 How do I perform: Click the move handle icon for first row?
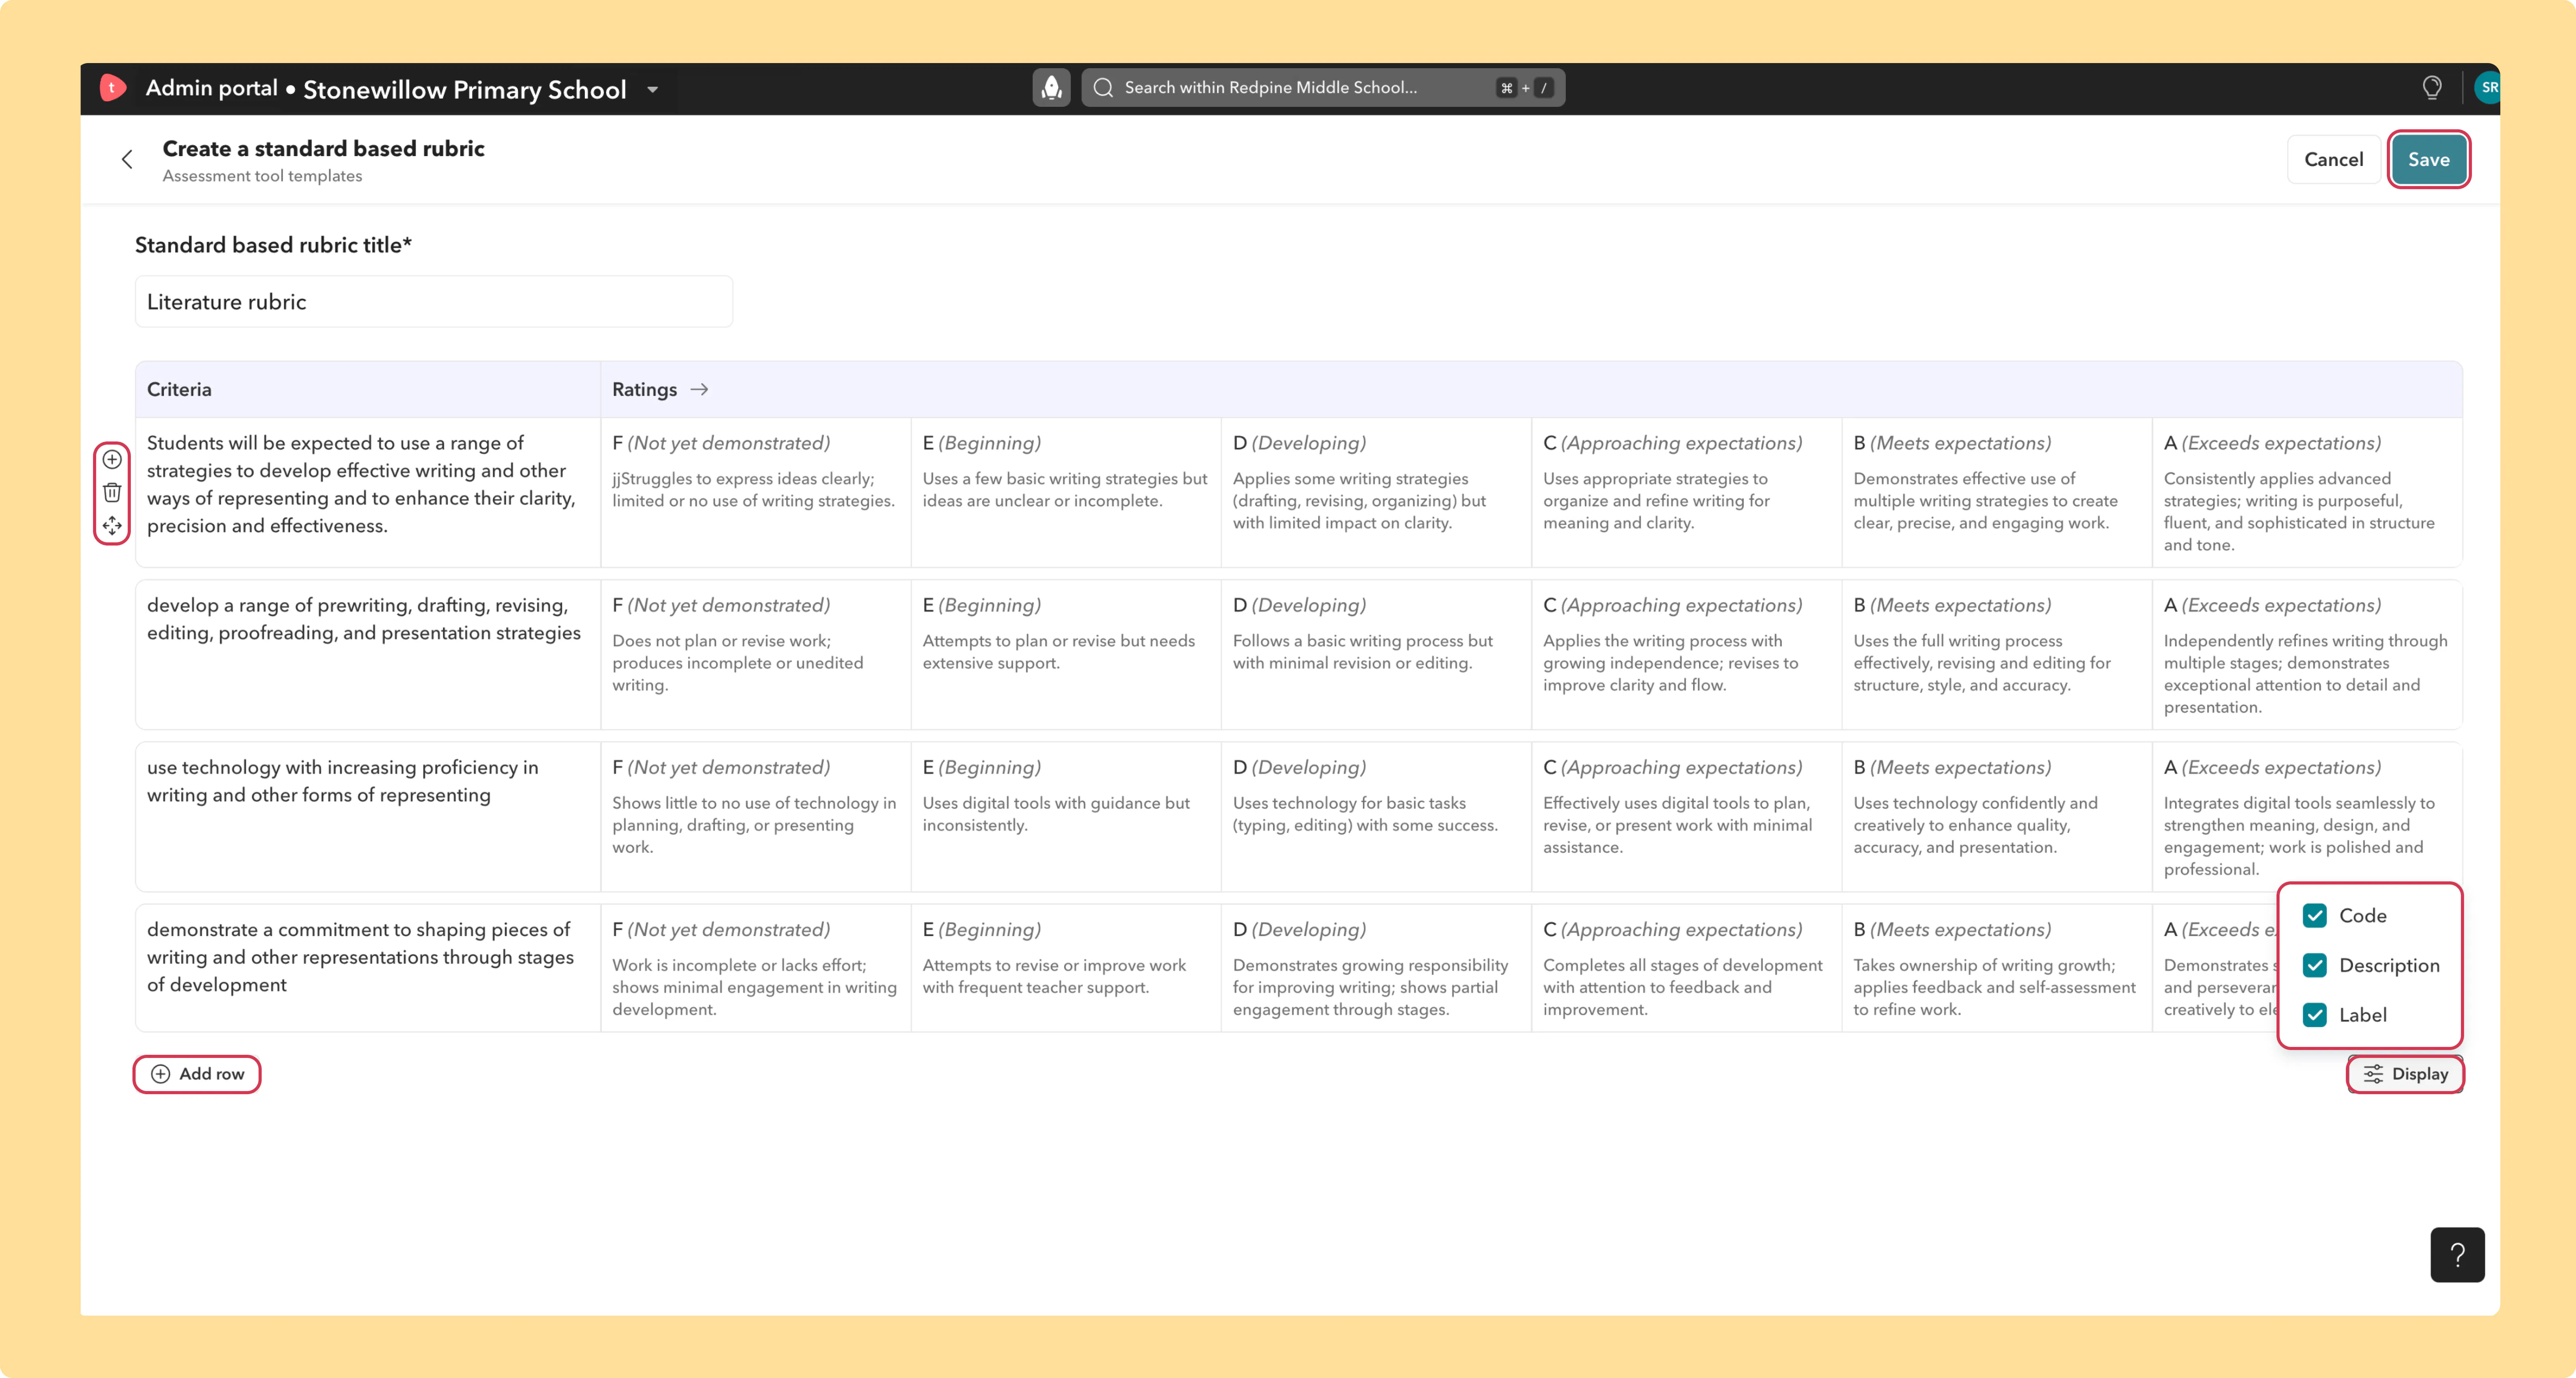point(112,525)
